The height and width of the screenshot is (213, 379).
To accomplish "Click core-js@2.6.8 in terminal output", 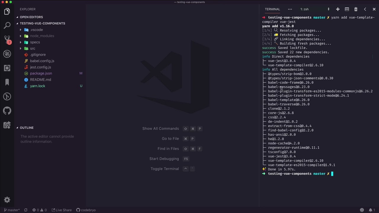I will coord(281,113).
